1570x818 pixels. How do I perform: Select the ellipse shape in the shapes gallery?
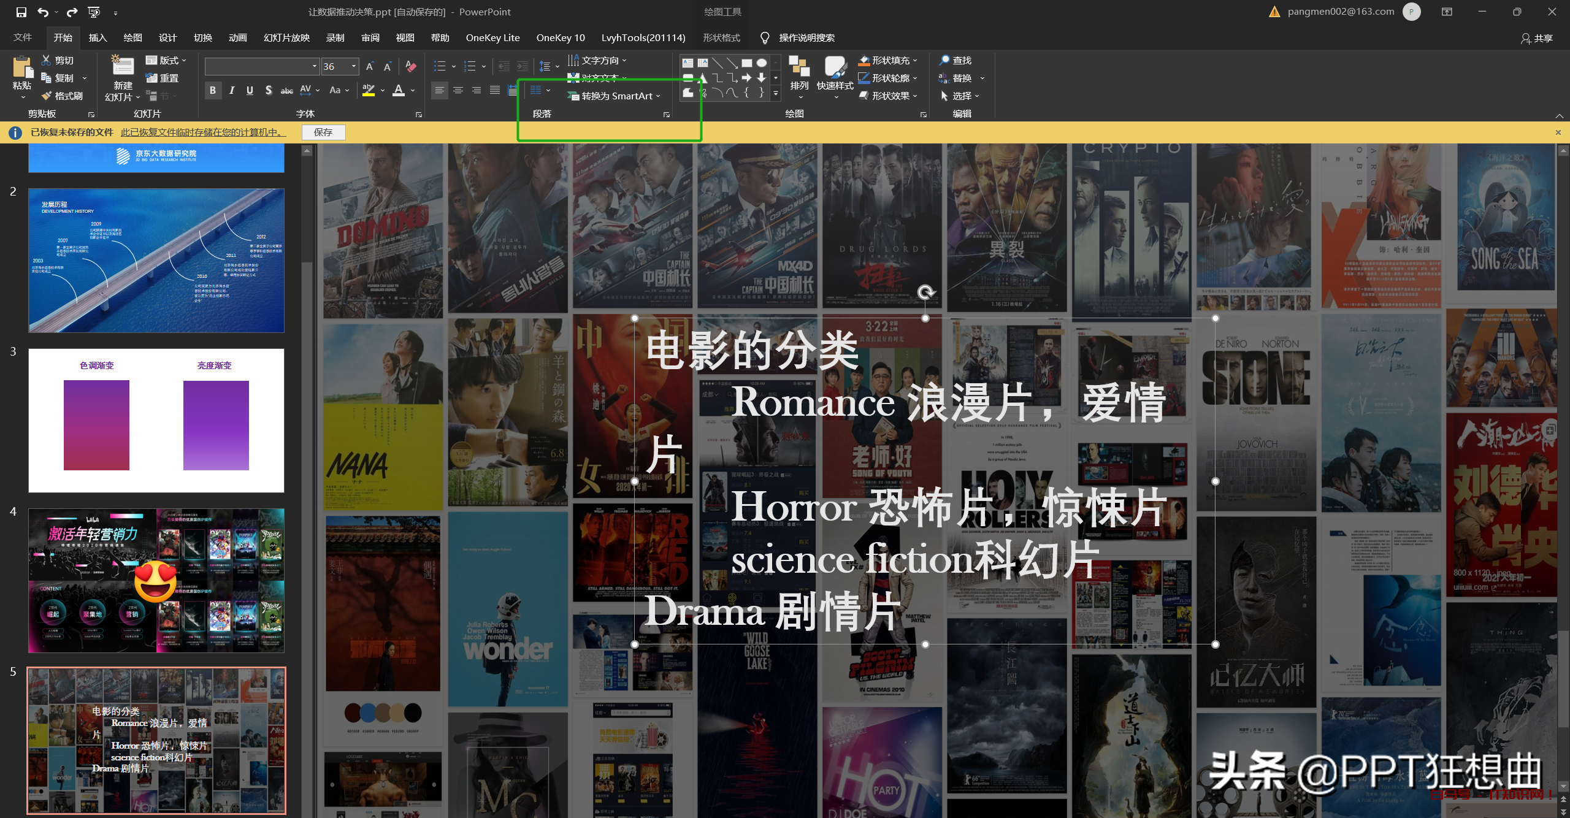761,63
